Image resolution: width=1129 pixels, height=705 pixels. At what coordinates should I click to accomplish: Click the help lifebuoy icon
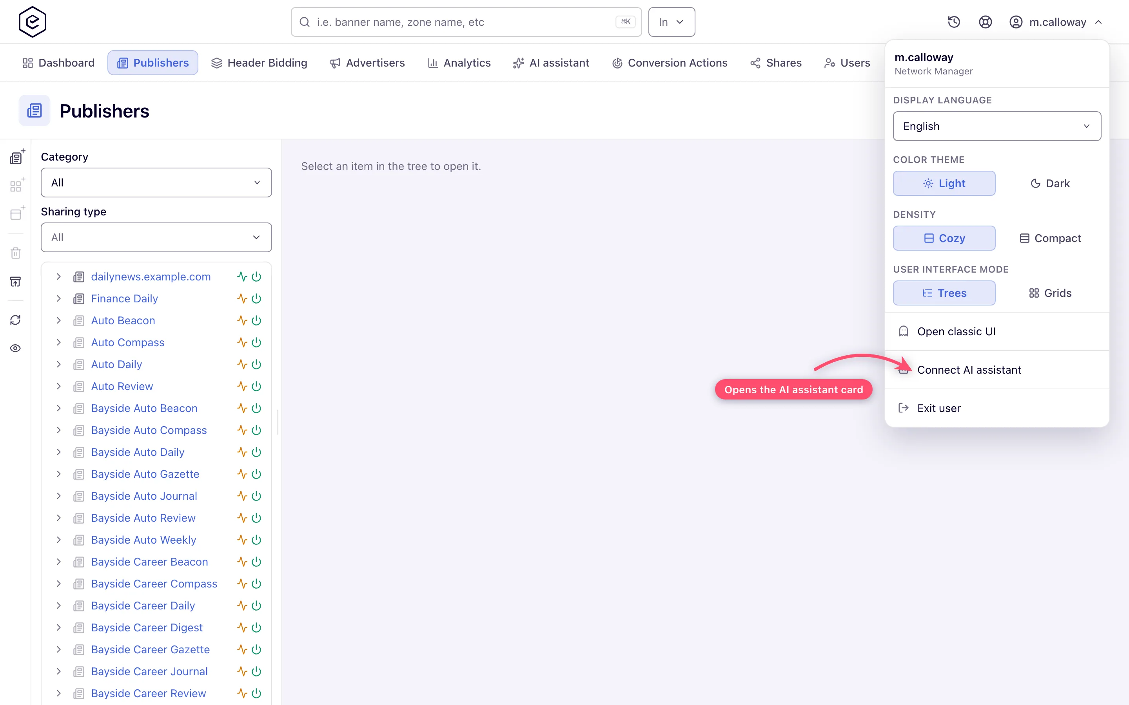point(985,22)
